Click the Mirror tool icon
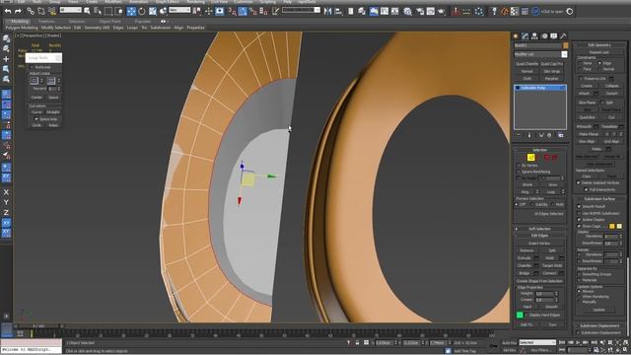Screen dimensions: 631x355 [328, 11]
